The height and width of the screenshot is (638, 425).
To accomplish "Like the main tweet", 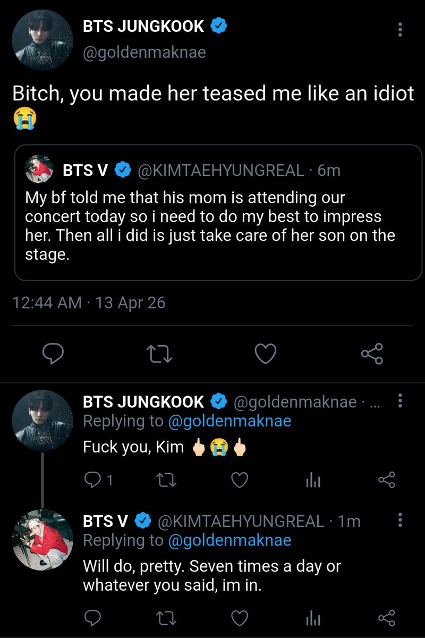I will [266, 354].
